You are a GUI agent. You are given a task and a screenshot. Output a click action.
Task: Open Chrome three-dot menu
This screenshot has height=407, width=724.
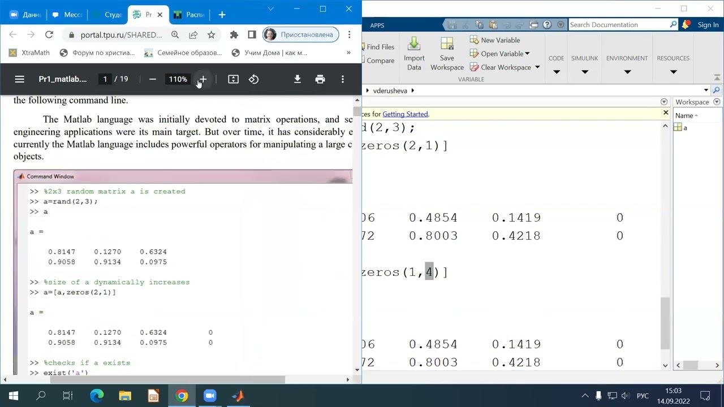pos(350,34)
